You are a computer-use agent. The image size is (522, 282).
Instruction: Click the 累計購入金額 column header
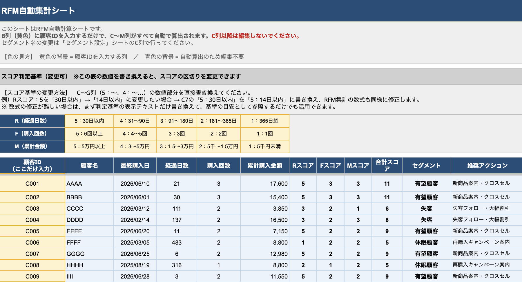pos(265,166)
